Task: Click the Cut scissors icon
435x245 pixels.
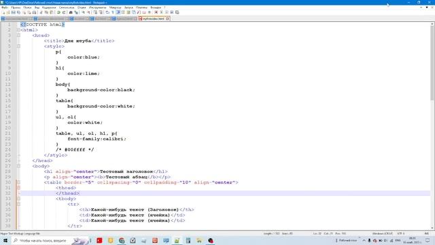Action: coord(41,12)
